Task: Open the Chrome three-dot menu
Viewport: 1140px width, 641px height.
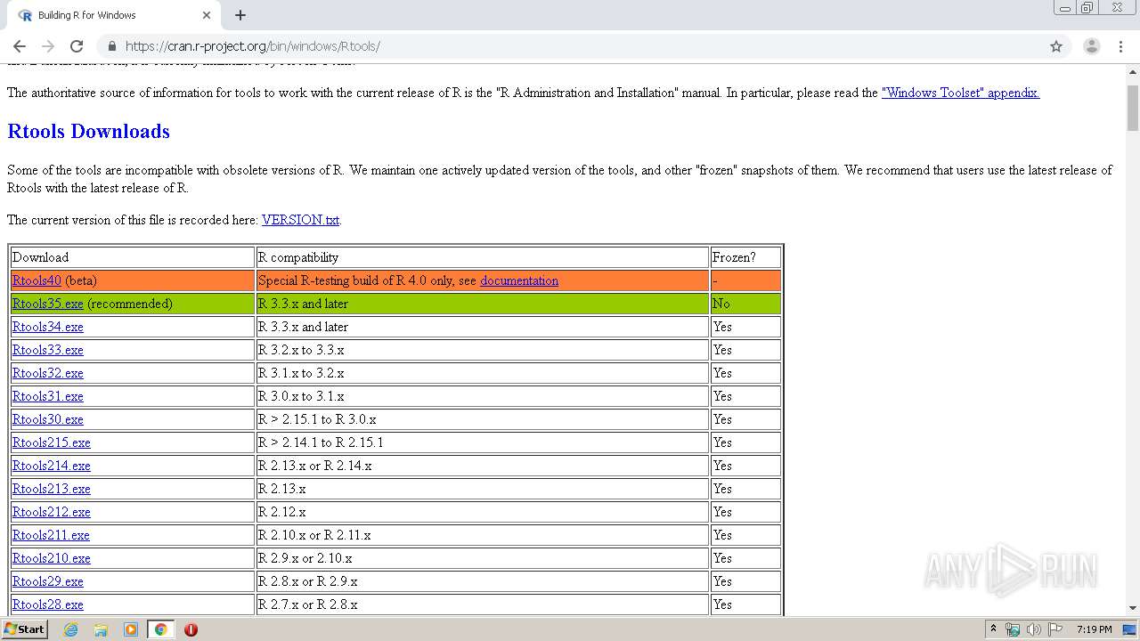Action: tap(1121, 46)
